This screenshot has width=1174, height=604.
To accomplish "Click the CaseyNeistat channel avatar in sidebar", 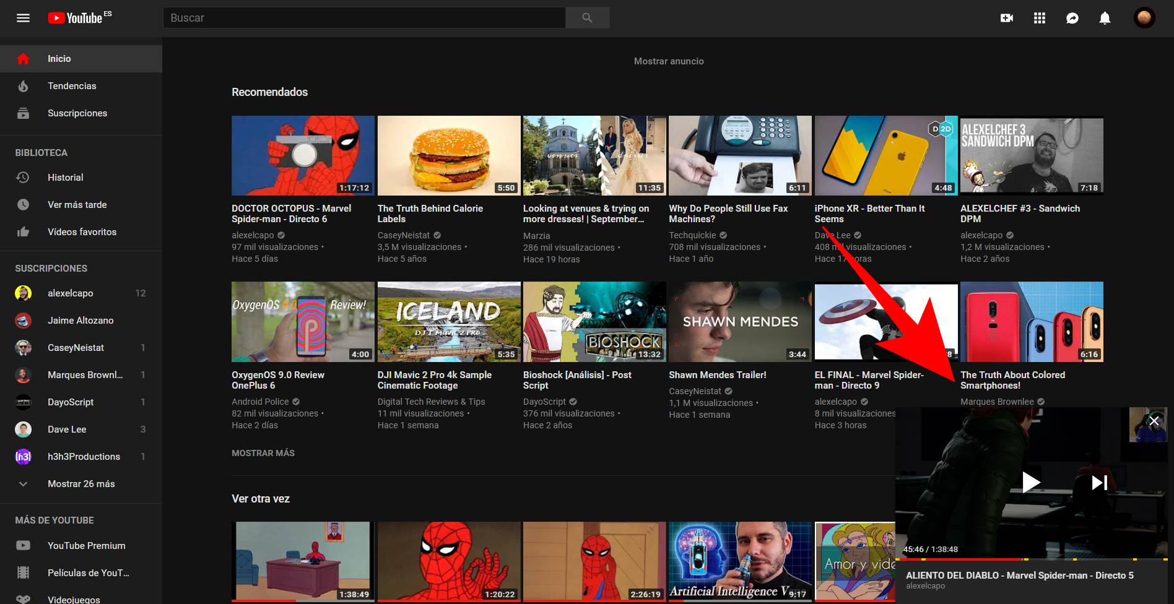I will tap(23, 348).
